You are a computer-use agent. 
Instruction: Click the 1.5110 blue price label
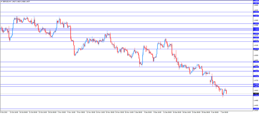[256, 49]
